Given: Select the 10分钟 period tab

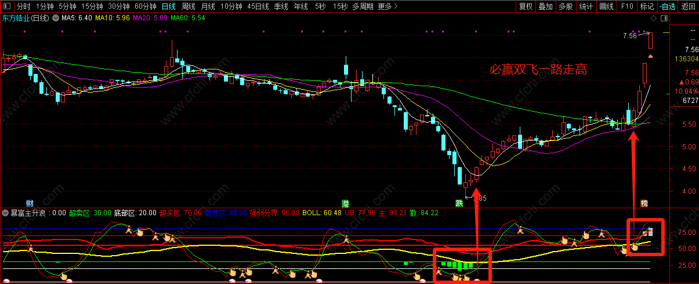Looking at the screenshot, I should [232, 7].
